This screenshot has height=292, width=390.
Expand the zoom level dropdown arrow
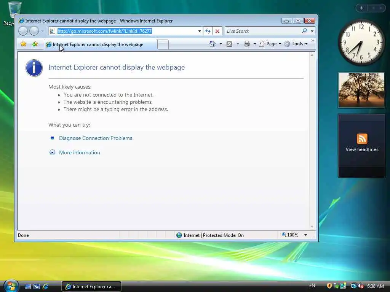pyautogui.click(x=306, y=235)
